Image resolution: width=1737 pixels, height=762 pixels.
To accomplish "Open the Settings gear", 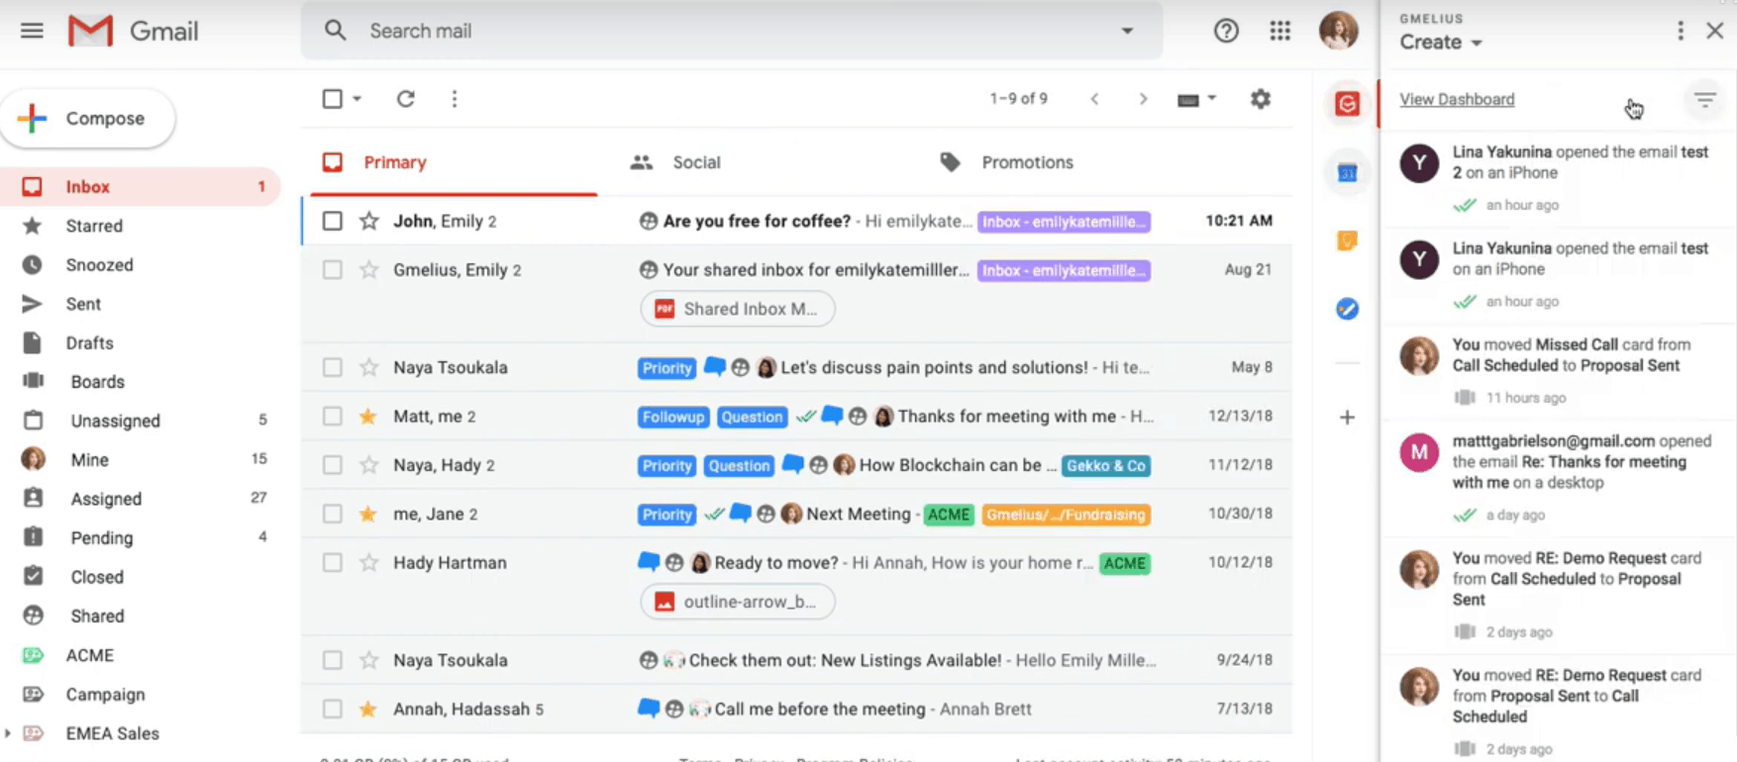I will click(x=1260, y=99).
